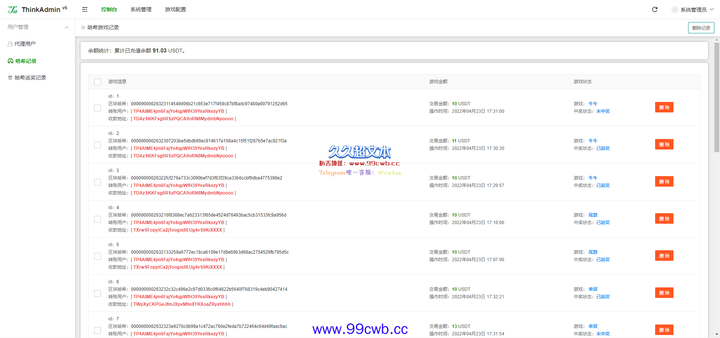The height and width of the screenshot is (338, 720).
Task: Delete record id 2 with the 删除 button
Action: click(664, 144)
